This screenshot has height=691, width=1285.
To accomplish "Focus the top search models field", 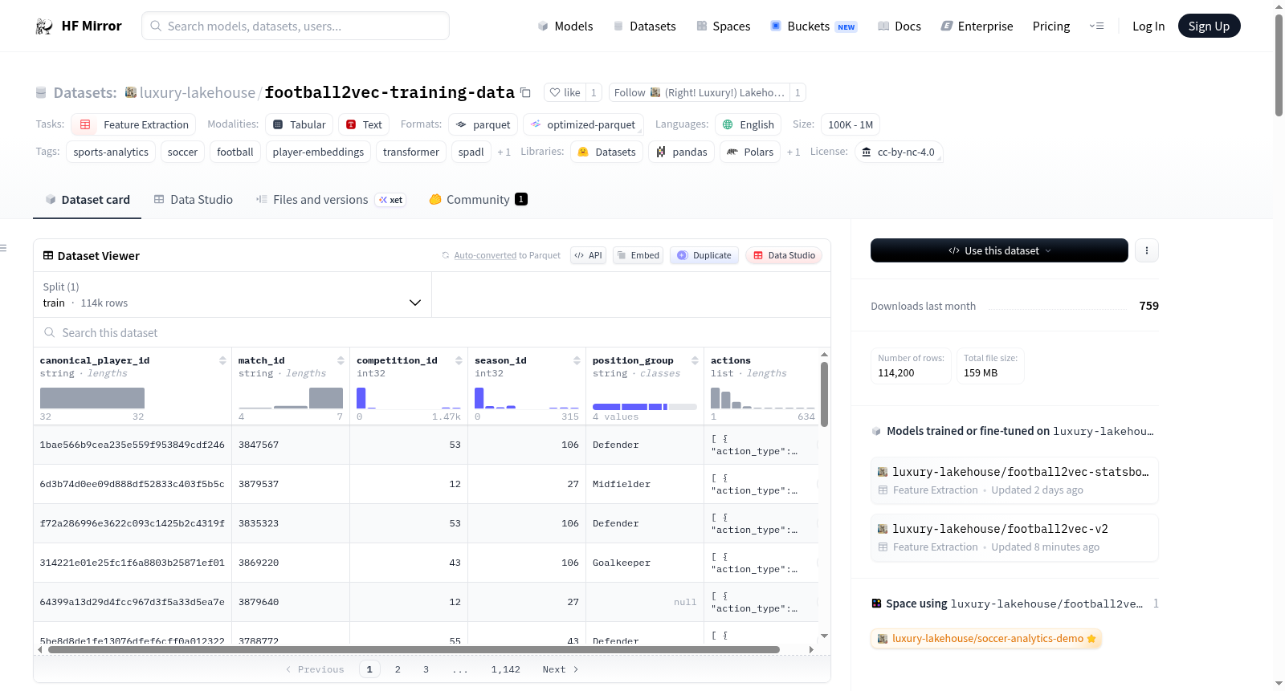I will (x=296, y=26).
